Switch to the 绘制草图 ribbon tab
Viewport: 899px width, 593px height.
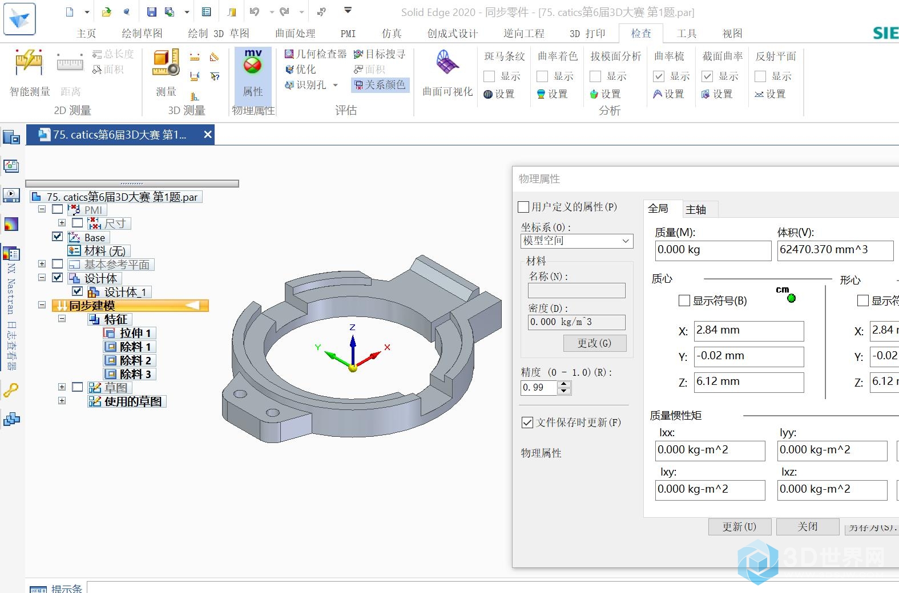point(142,34)
